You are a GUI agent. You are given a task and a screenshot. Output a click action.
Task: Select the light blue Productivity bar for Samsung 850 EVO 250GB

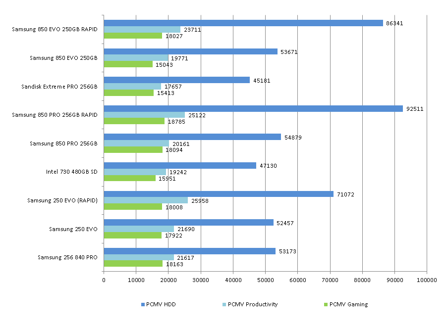click(136, 58)
